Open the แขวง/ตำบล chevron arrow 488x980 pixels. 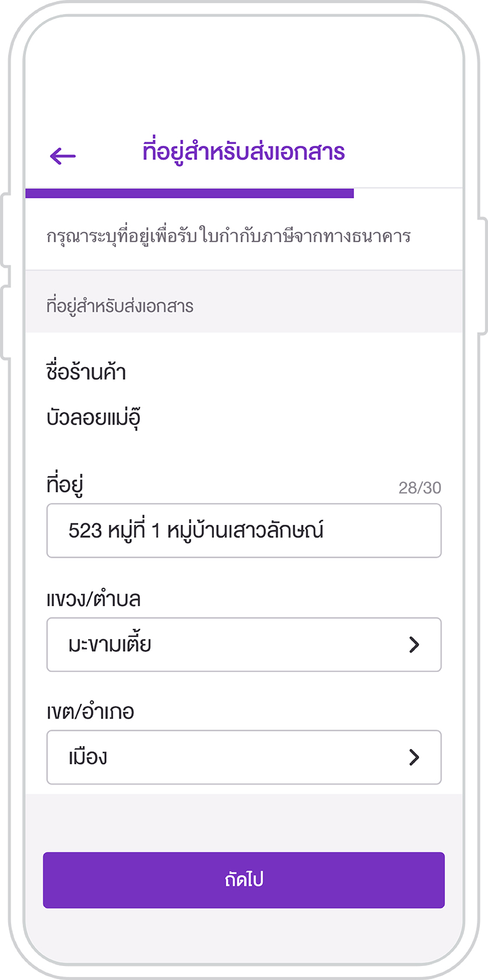(414, 645)
